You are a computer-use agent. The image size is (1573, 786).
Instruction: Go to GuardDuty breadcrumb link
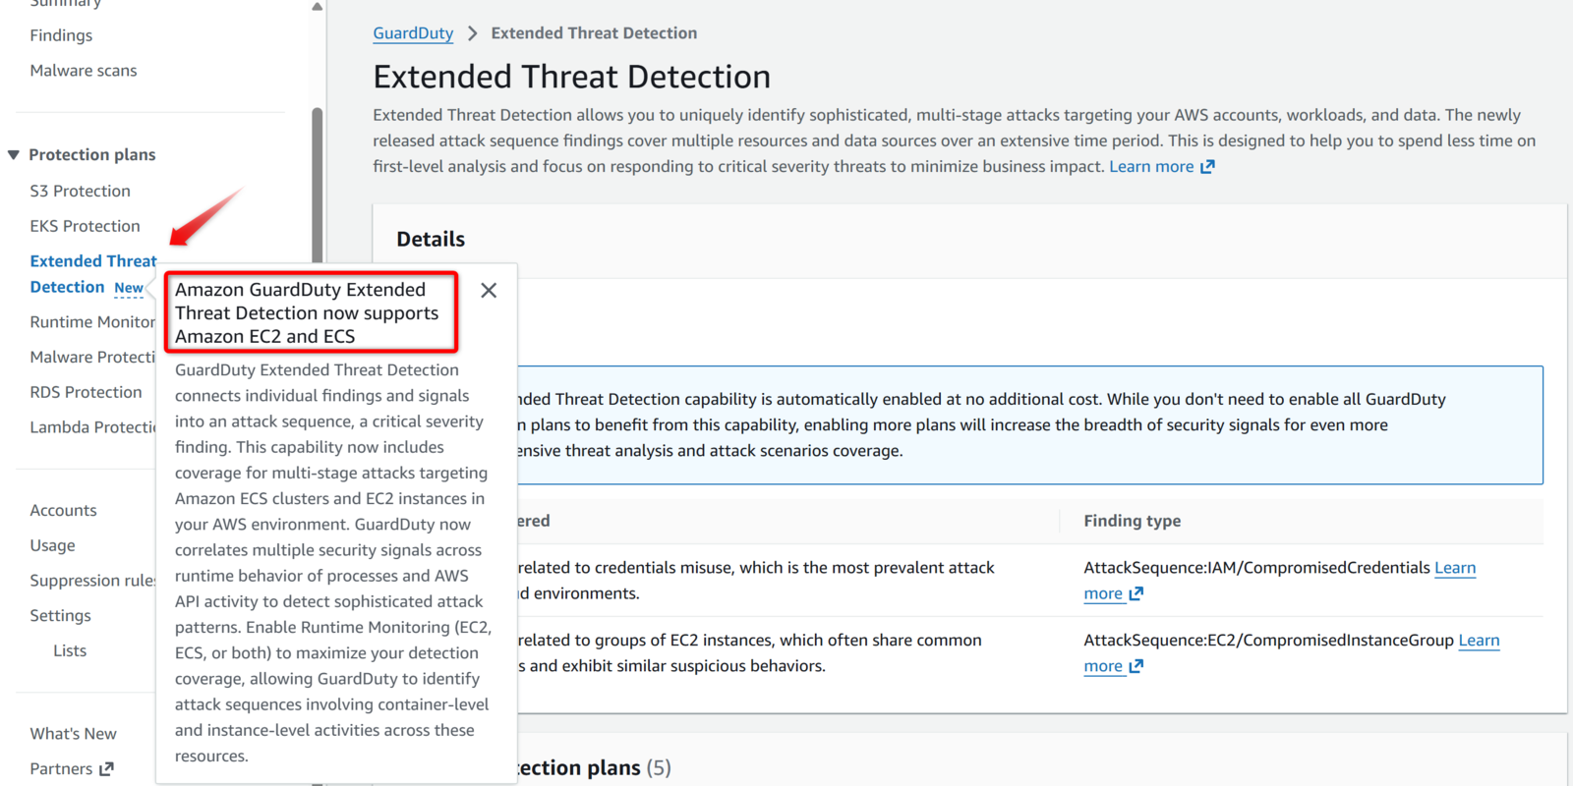[x=413, y=33]
